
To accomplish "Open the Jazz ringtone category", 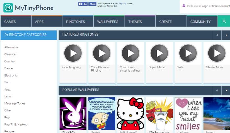I will (7, 90).
